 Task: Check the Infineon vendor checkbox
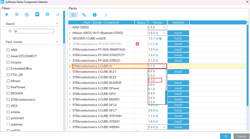click(8, 81)
